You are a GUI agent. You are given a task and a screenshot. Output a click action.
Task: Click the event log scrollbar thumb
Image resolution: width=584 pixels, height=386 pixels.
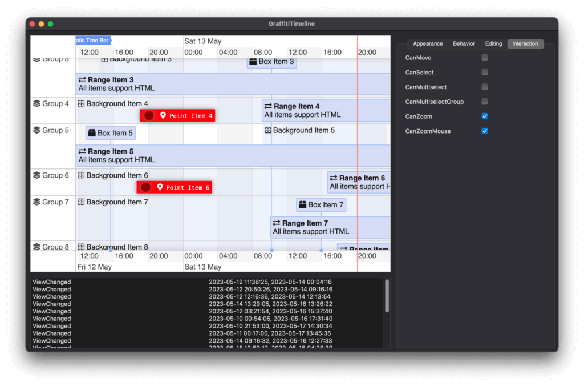pos(387,296)
